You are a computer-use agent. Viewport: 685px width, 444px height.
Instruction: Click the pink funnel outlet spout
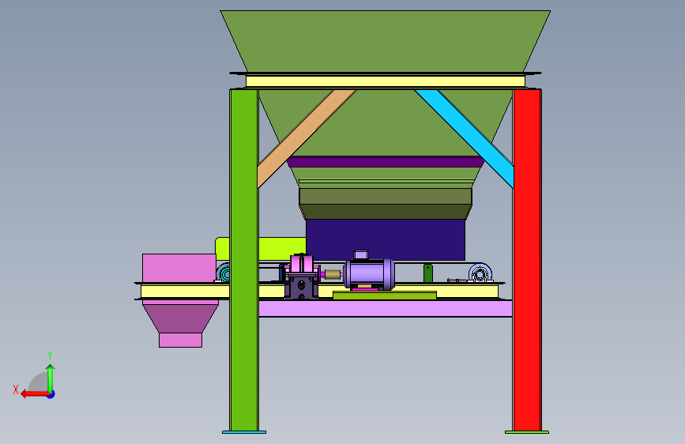[x=180, y=340]
